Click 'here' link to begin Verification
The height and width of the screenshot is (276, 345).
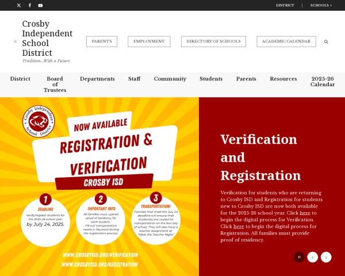(x=305, y=213)
